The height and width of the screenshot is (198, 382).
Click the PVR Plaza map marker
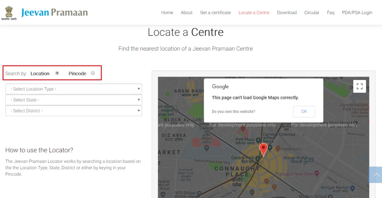[258, 140]
